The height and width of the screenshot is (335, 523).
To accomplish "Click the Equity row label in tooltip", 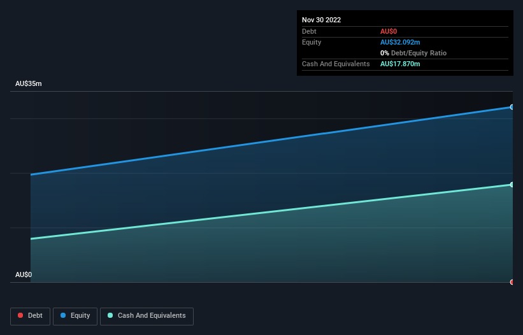I will pos(312,42).
